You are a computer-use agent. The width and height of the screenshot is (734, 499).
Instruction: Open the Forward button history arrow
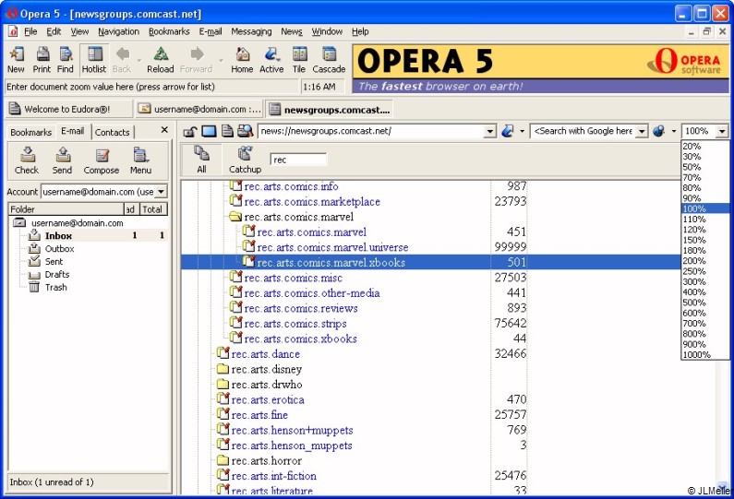pyautogui.click(x=221, y=61)
